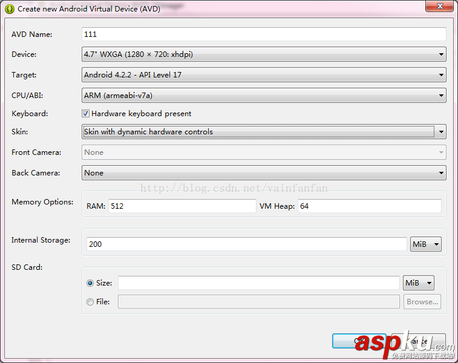Open the Back Camera dropdown
The width and height of the screenshot is (458, 363).
coord(264,173)
